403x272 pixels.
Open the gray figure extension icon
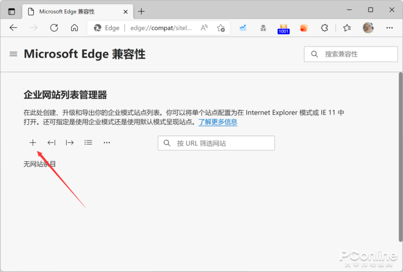(x=263, y=28)
